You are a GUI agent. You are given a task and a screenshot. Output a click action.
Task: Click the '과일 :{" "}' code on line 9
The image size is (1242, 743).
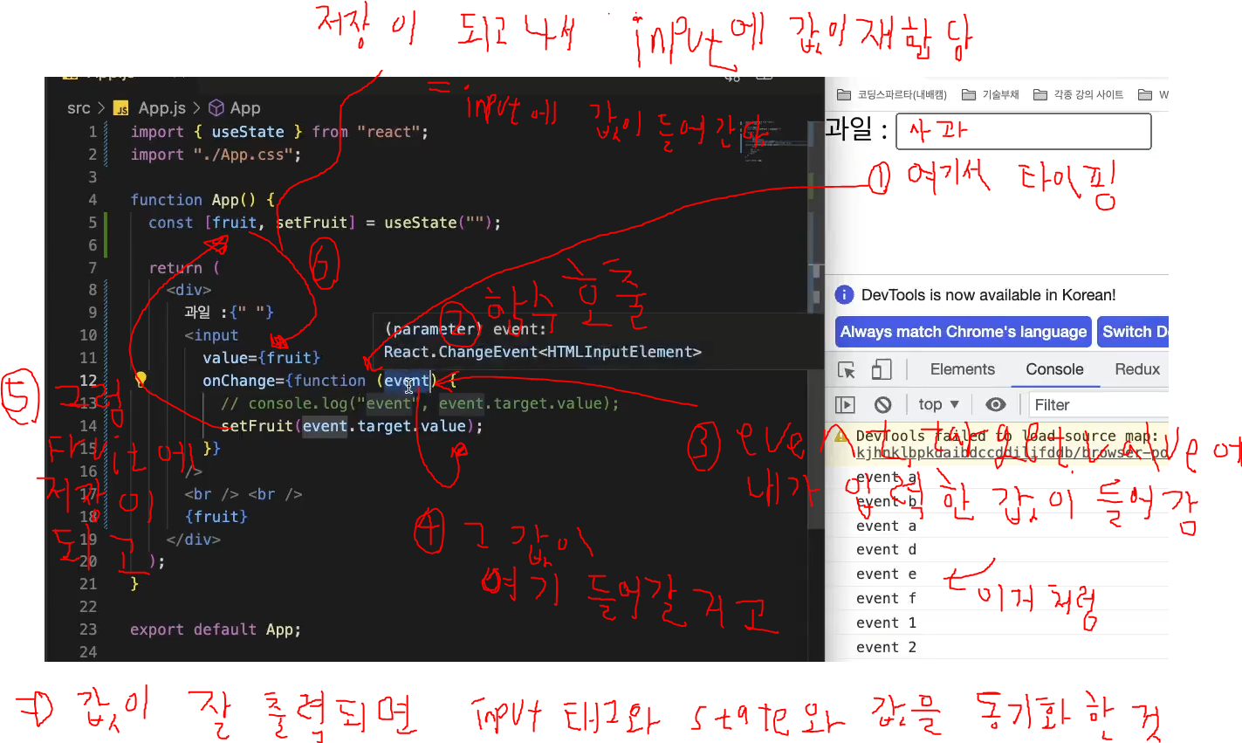tap(229, 313)
